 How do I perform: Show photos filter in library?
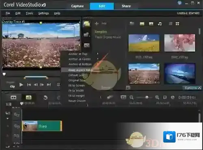click(x=151, y=24)
